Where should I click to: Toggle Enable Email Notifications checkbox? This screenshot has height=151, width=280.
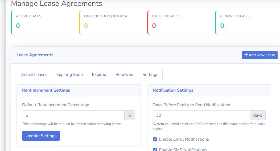tap(155, 139)
